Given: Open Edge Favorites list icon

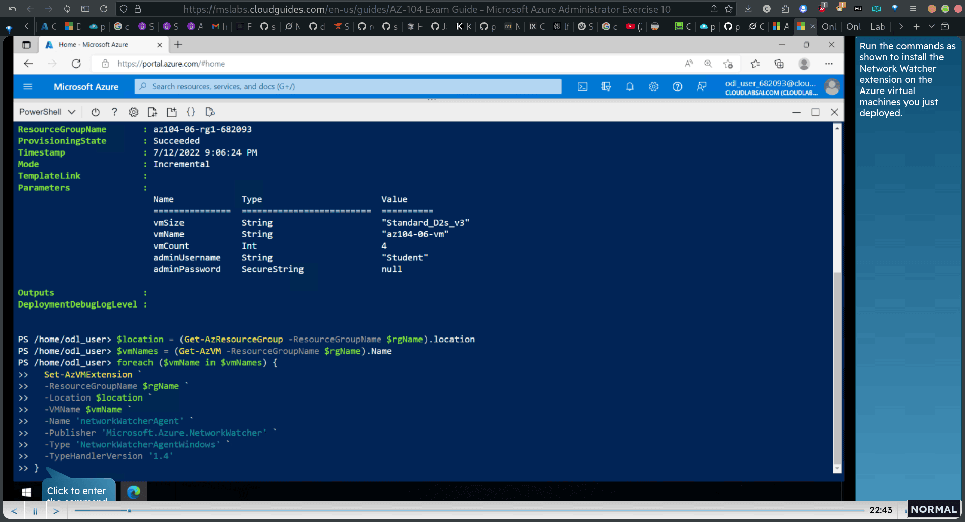Looking at the screenshot, I should [x=755, y=64].
